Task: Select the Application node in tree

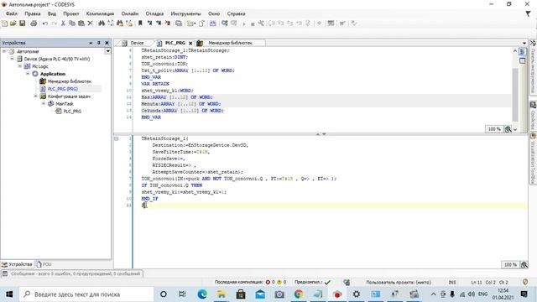Action: 52,74
